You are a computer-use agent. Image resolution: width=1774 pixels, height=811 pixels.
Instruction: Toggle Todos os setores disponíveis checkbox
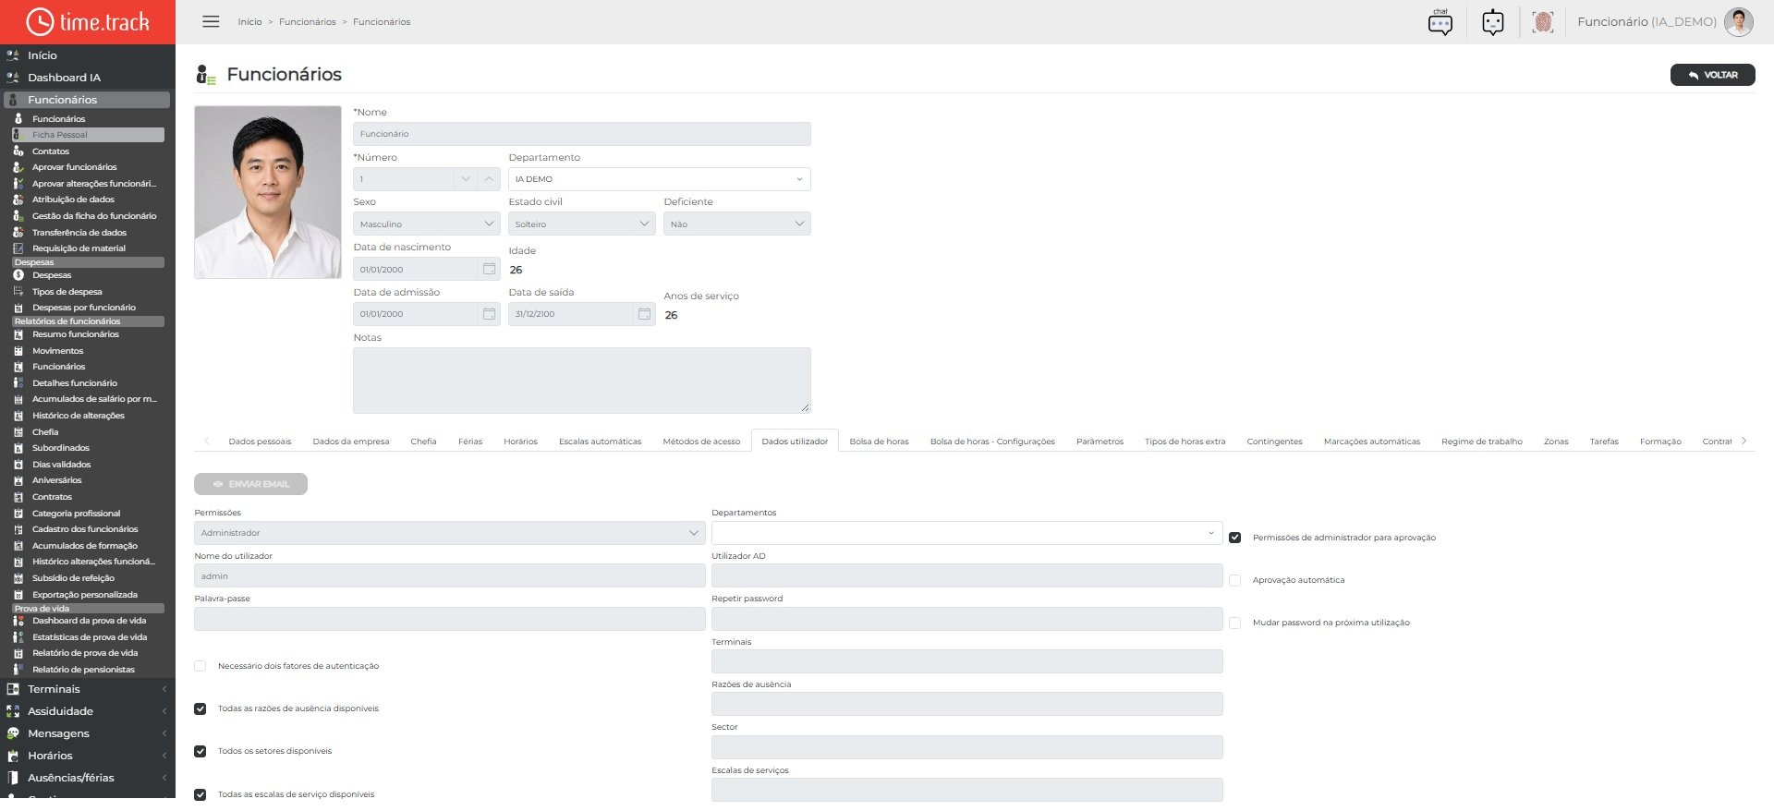[x=200, y=751]
